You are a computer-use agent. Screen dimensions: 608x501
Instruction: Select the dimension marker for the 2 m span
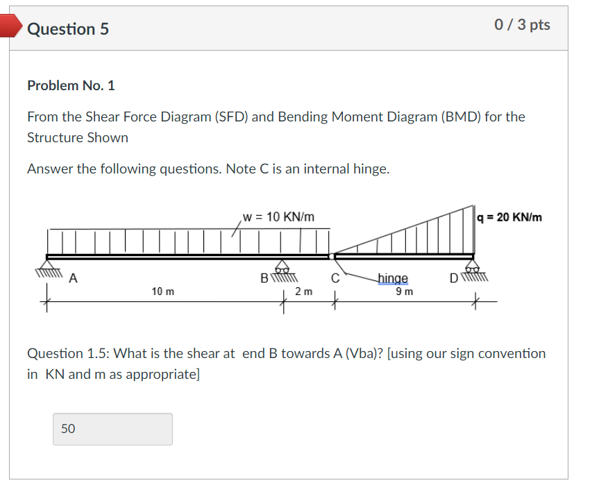click(303, 292)
